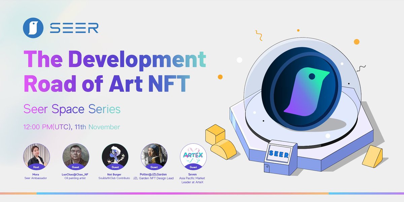Open Potter's pearl earring painting avatar

click(154, 157)
